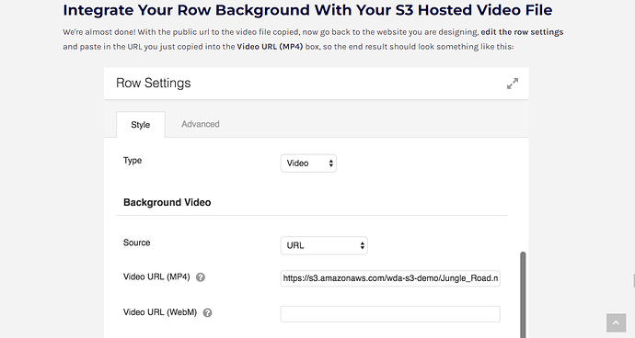Focus the MP4 URL field containing s3.amazonaws.com
The height and width of the screenshot is (338, 635).
point(390,278)
